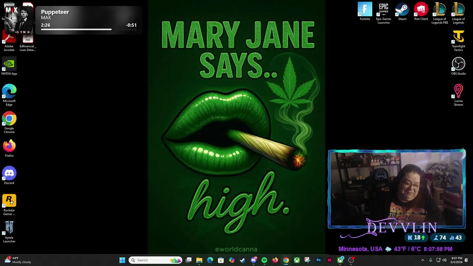Open the weather widget showing 44°F

17,260
